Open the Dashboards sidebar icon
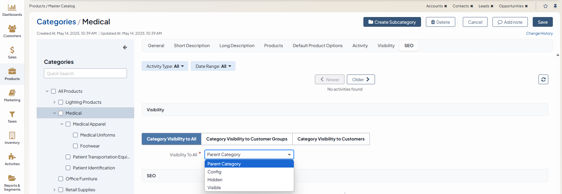 [x=12, y=8]
